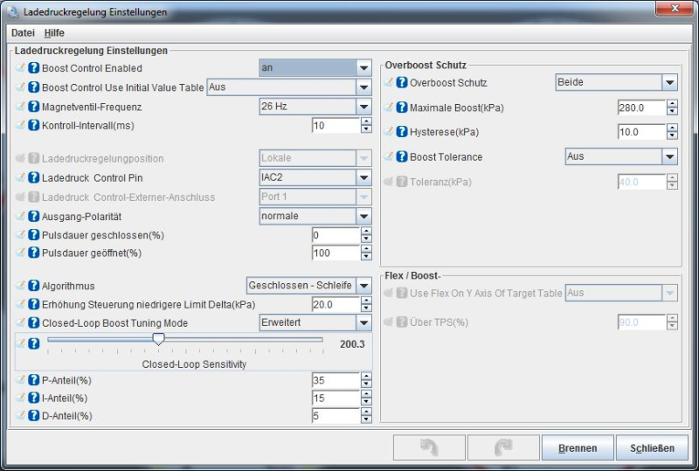699x471 pixels.
Task: Click the question mark beside P-Anteil(%)
Action: coord(34,380)
